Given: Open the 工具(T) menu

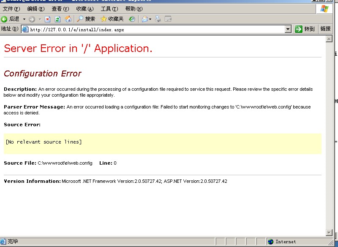Looking at the screenshot, I should 109,9.
